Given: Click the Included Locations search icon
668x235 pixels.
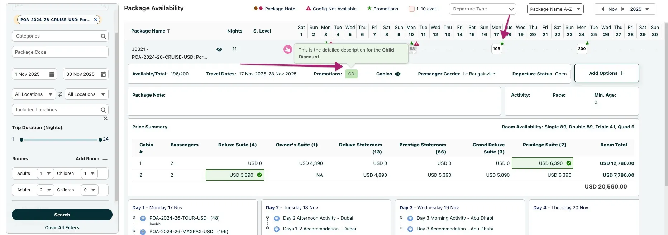Looking at the screenshot, I should tap(103, 110).
